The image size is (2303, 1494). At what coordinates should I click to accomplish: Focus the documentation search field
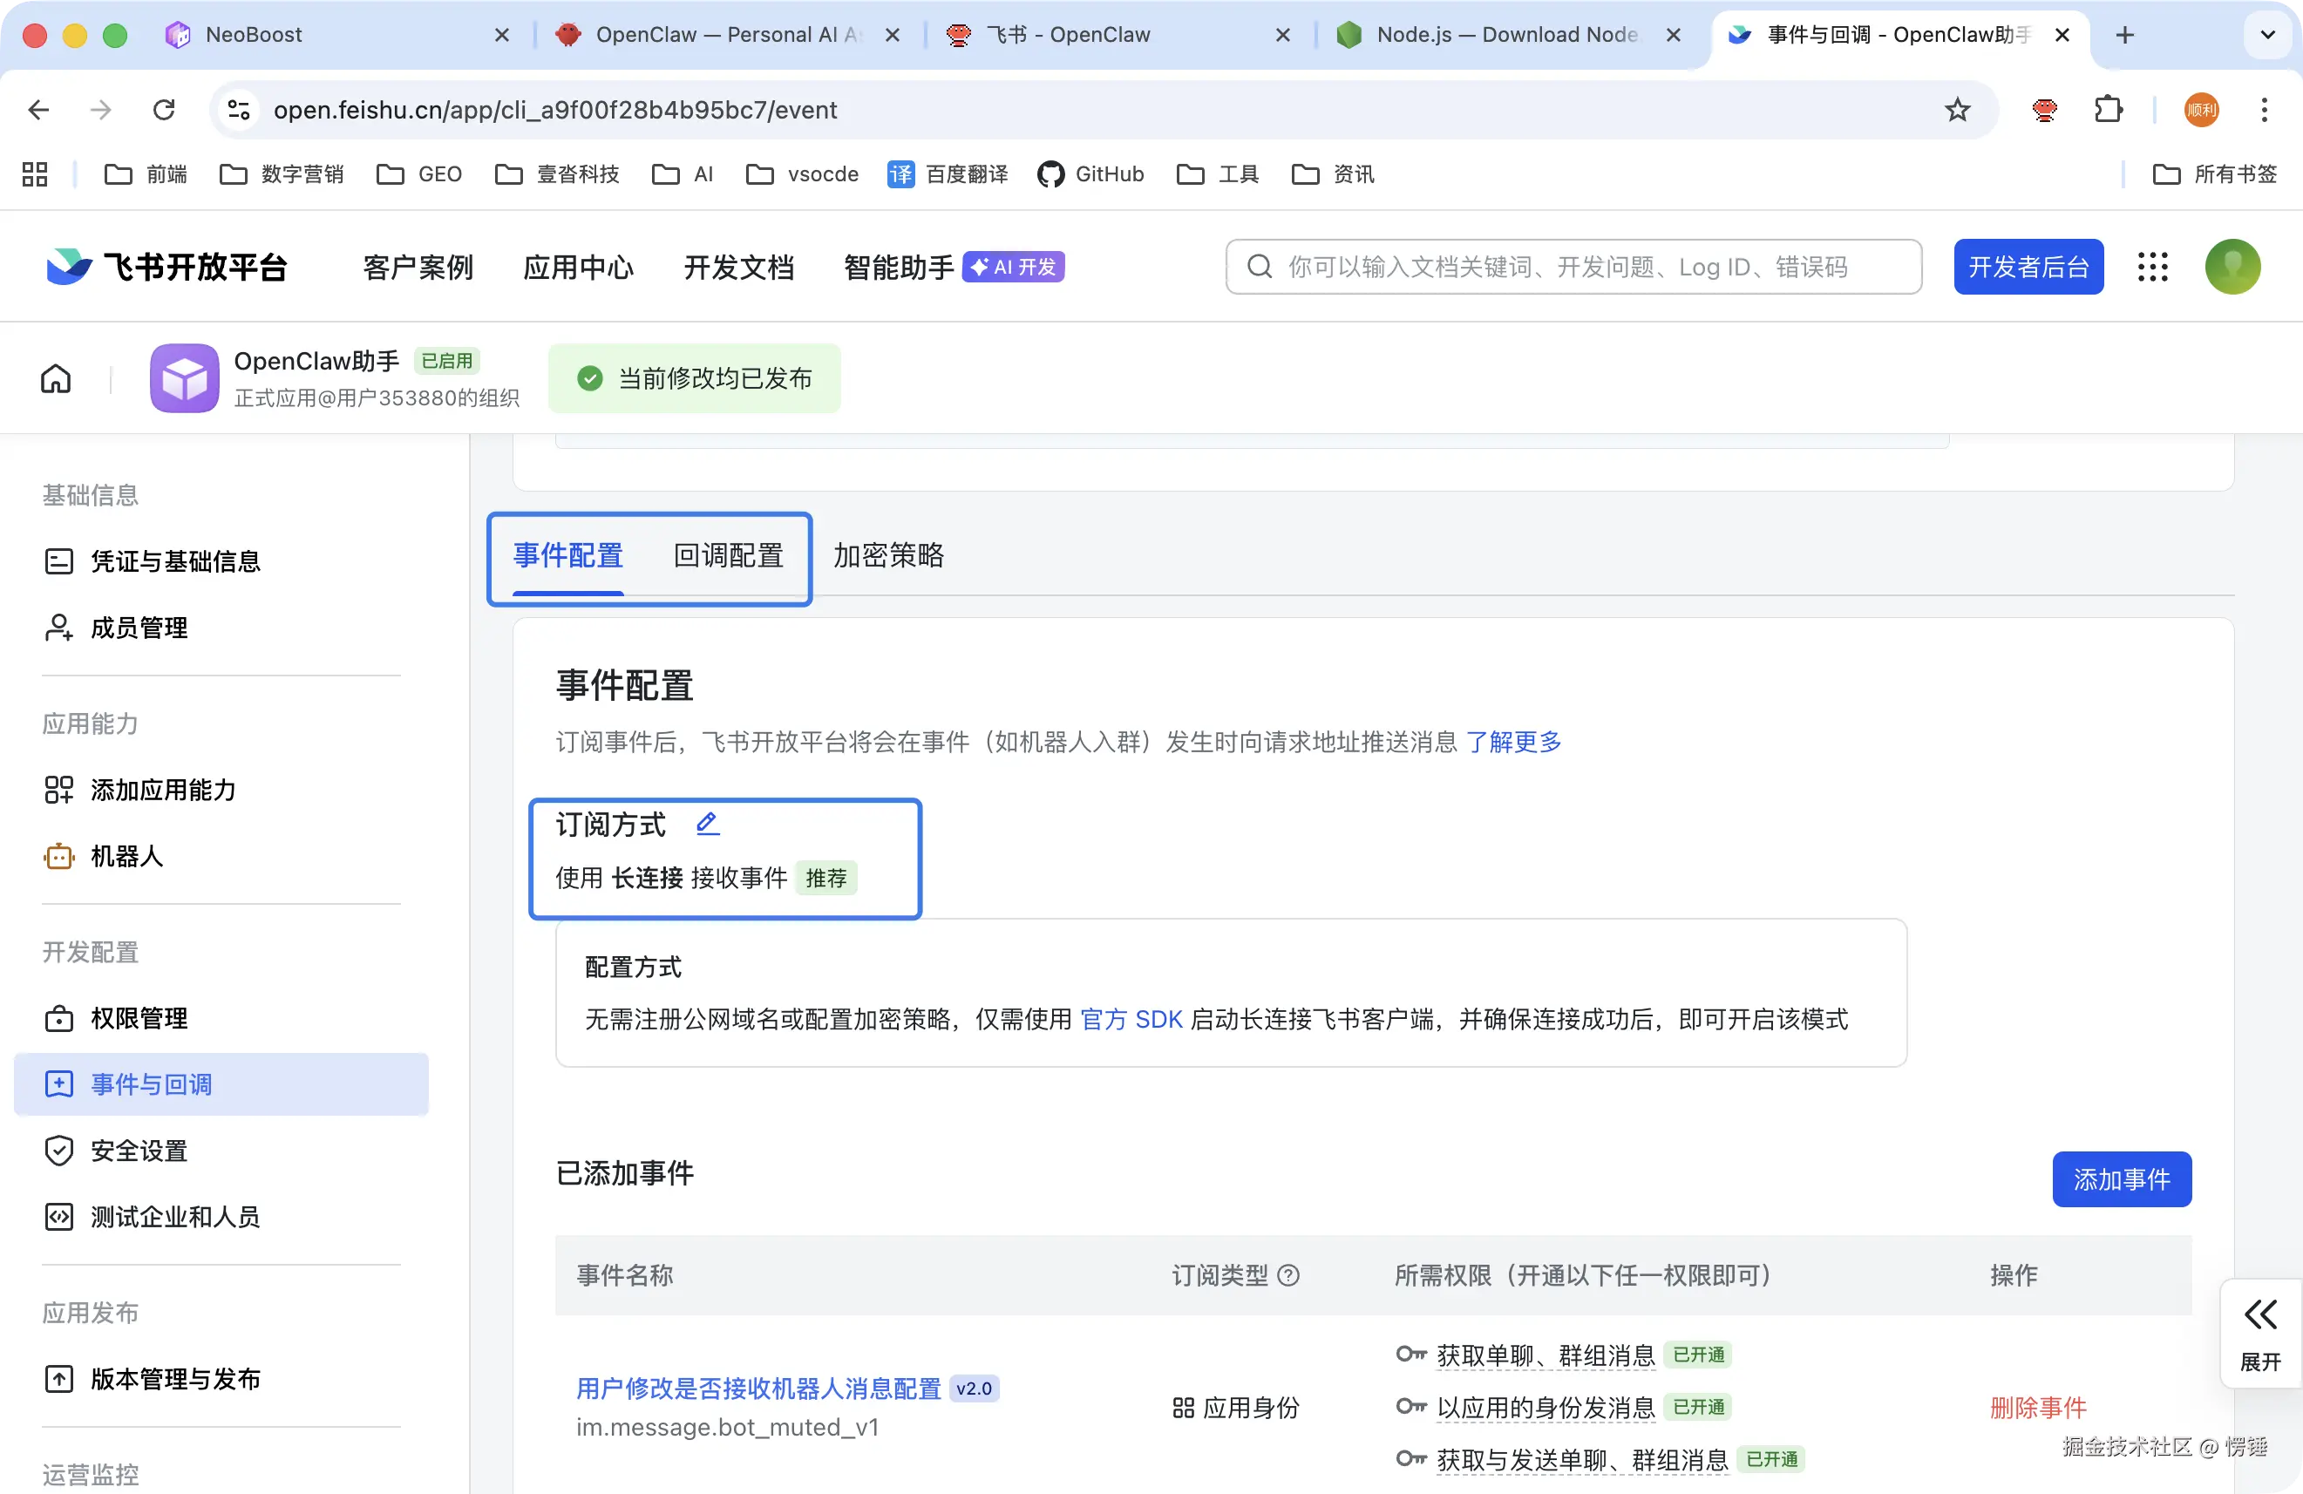(x=1573, y=267)
